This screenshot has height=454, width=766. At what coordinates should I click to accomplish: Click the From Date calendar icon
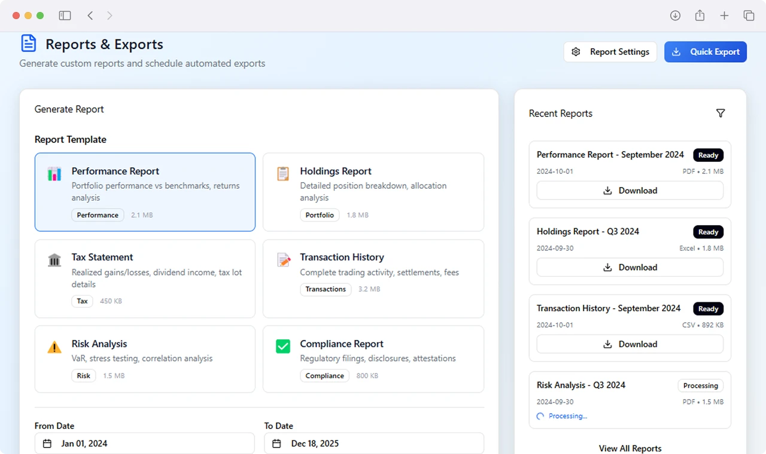pos(47,444)
